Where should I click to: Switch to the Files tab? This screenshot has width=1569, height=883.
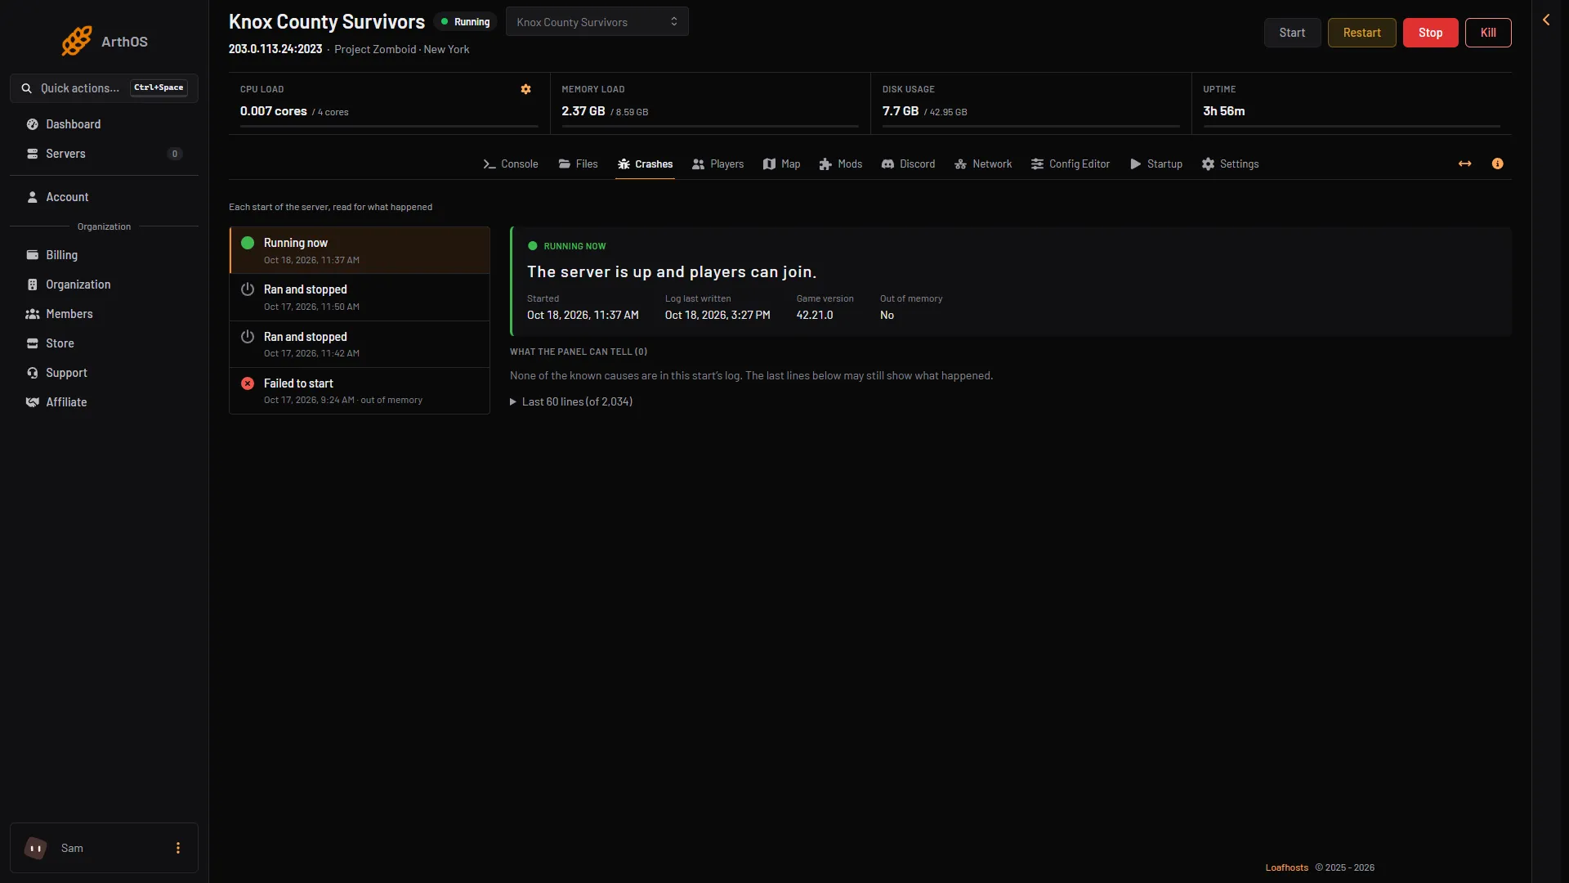578,164
